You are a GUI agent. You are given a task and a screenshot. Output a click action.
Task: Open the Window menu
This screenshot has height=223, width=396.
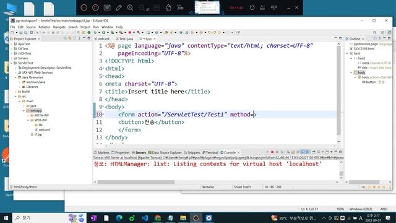pyautogui.click(x=107, y=27)
